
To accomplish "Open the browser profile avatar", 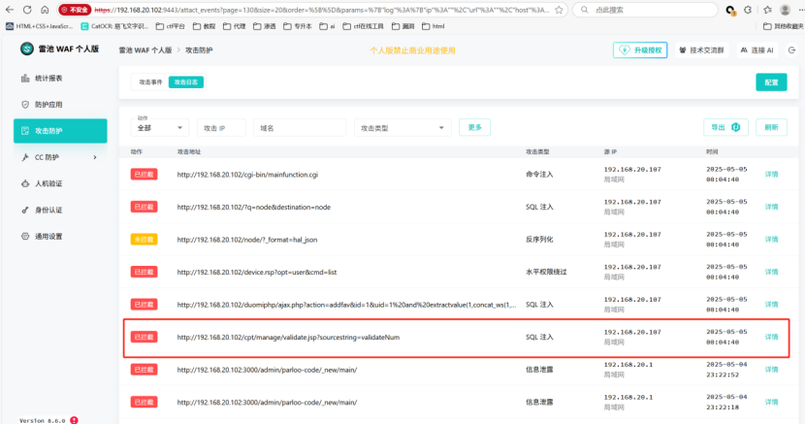I will click(785, 10).
